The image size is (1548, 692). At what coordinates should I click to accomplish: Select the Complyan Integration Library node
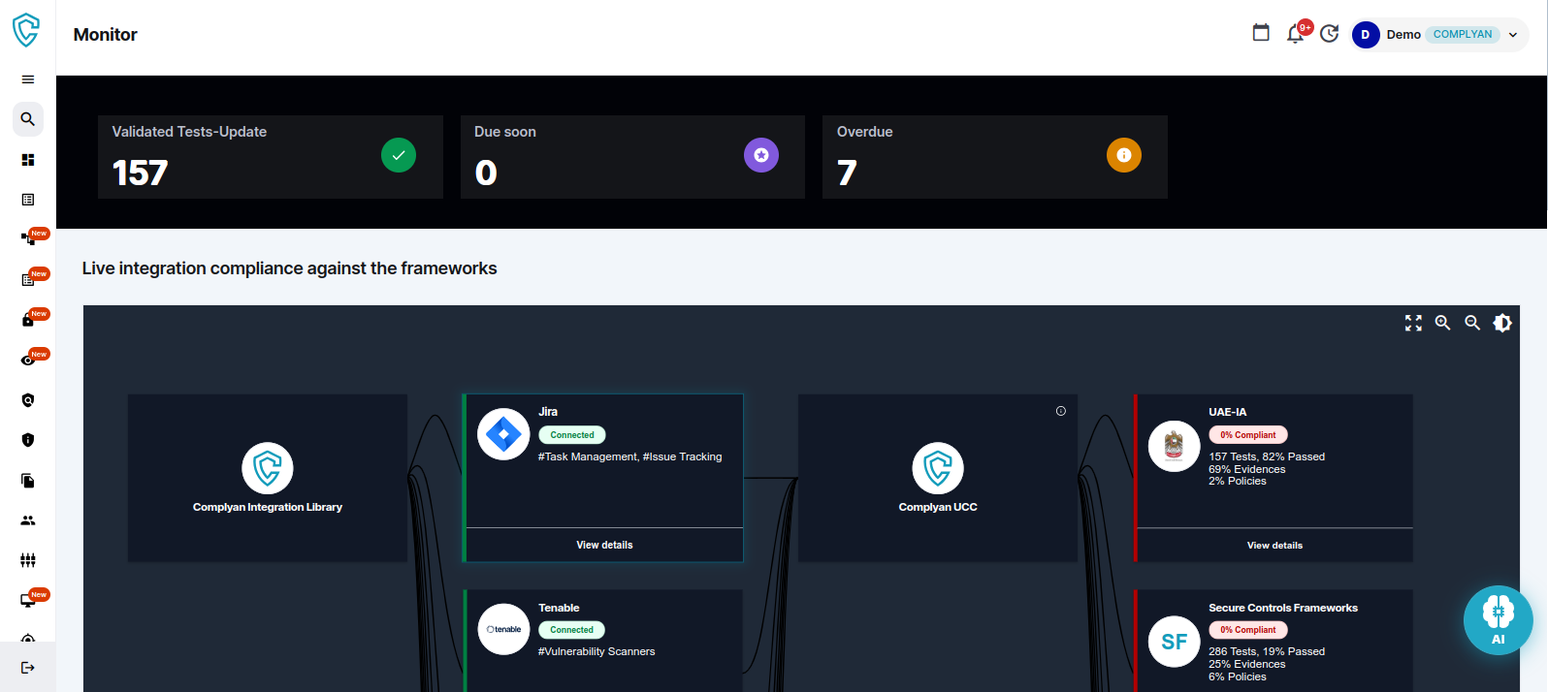268,478
